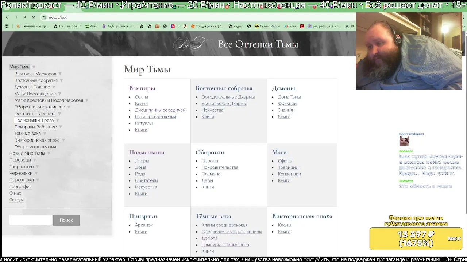
Task: Open the pes, pedis bookmark
Action: (324, 26)
